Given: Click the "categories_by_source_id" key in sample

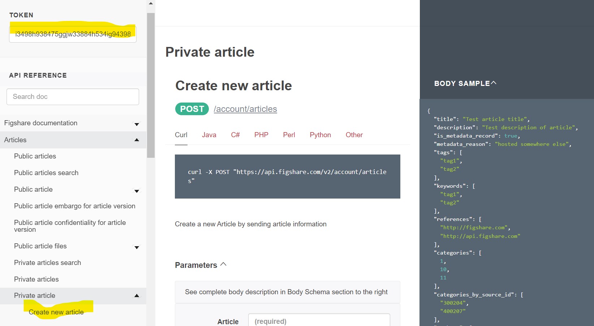Looking at the screenshot, I should click(x=474, y=295).
